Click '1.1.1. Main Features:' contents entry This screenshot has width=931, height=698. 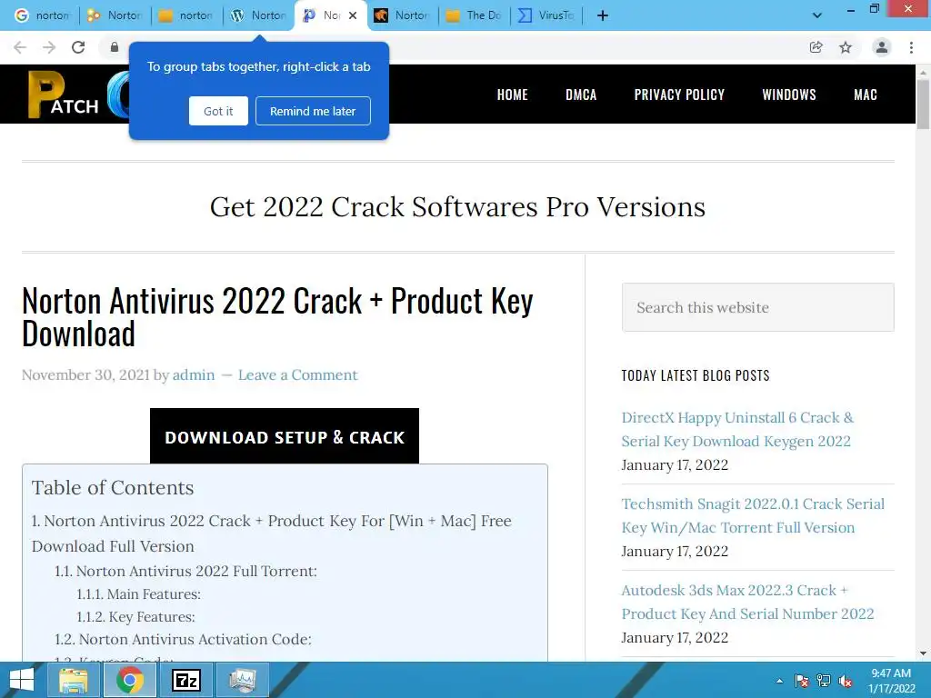(x=138, y=594)
